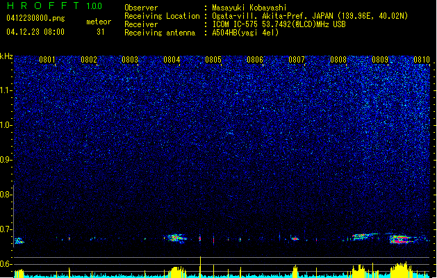Click observer name Masayuki Kobayashi

(x=249, y=8)
